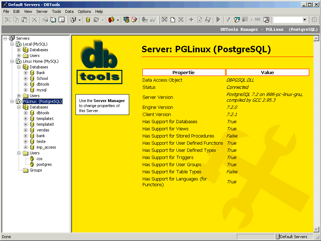
Task: Select Linux Home (MySQL) in the tree
Action: [41, 61]
